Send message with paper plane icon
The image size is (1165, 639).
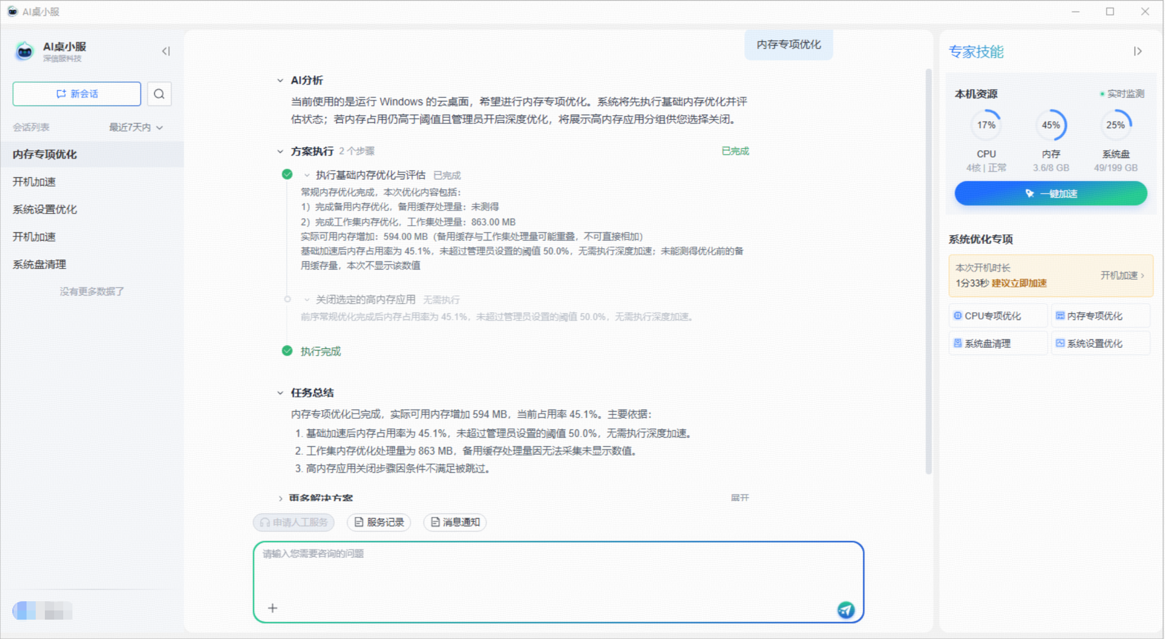846,609
